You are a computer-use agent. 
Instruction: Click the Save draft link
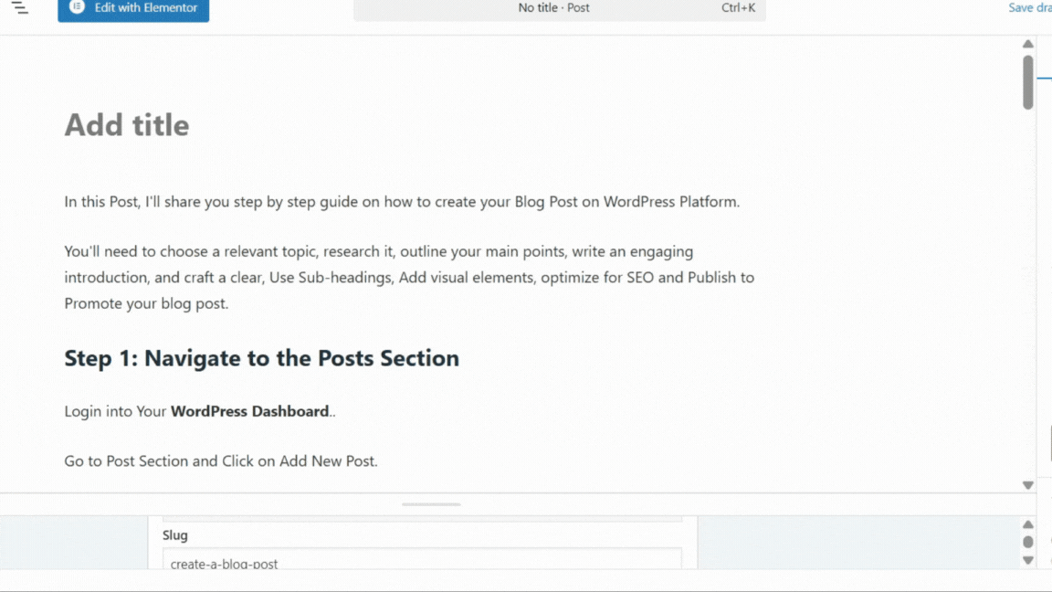point(1030,8)
